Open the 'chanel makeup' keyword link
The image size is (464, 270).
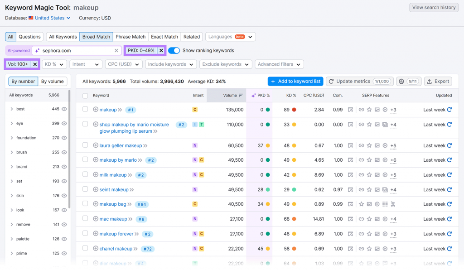pyautogui.click(x=116, y=249)
